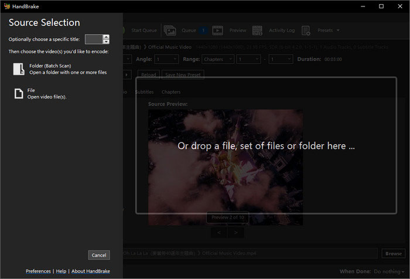This screenshot has height=279, width=410.
Task: Click the Preview film-strip icon
Action: [217, 30]
